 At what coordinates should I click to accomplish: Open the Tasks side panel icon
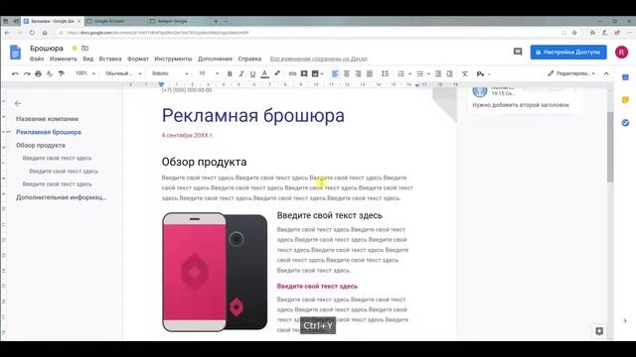click(625, 122)
